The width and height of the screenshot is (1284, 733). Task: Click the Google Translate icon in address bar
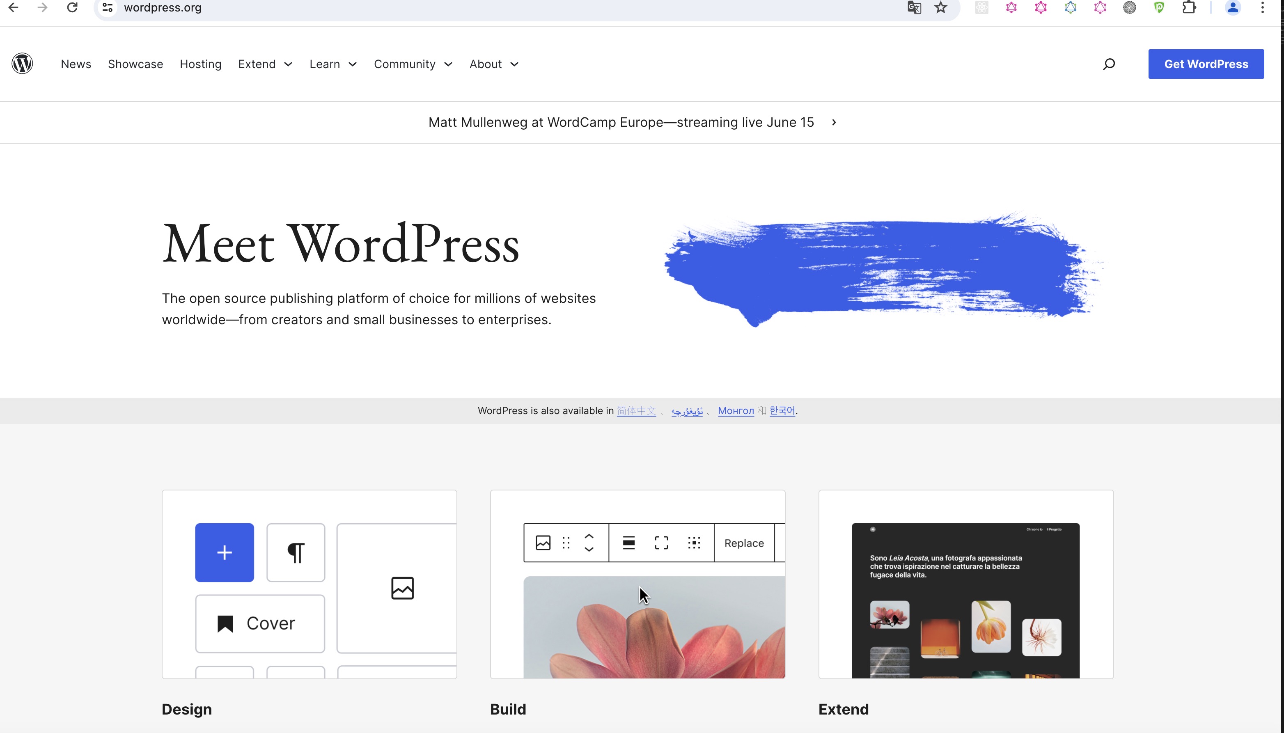click(914, 7)
